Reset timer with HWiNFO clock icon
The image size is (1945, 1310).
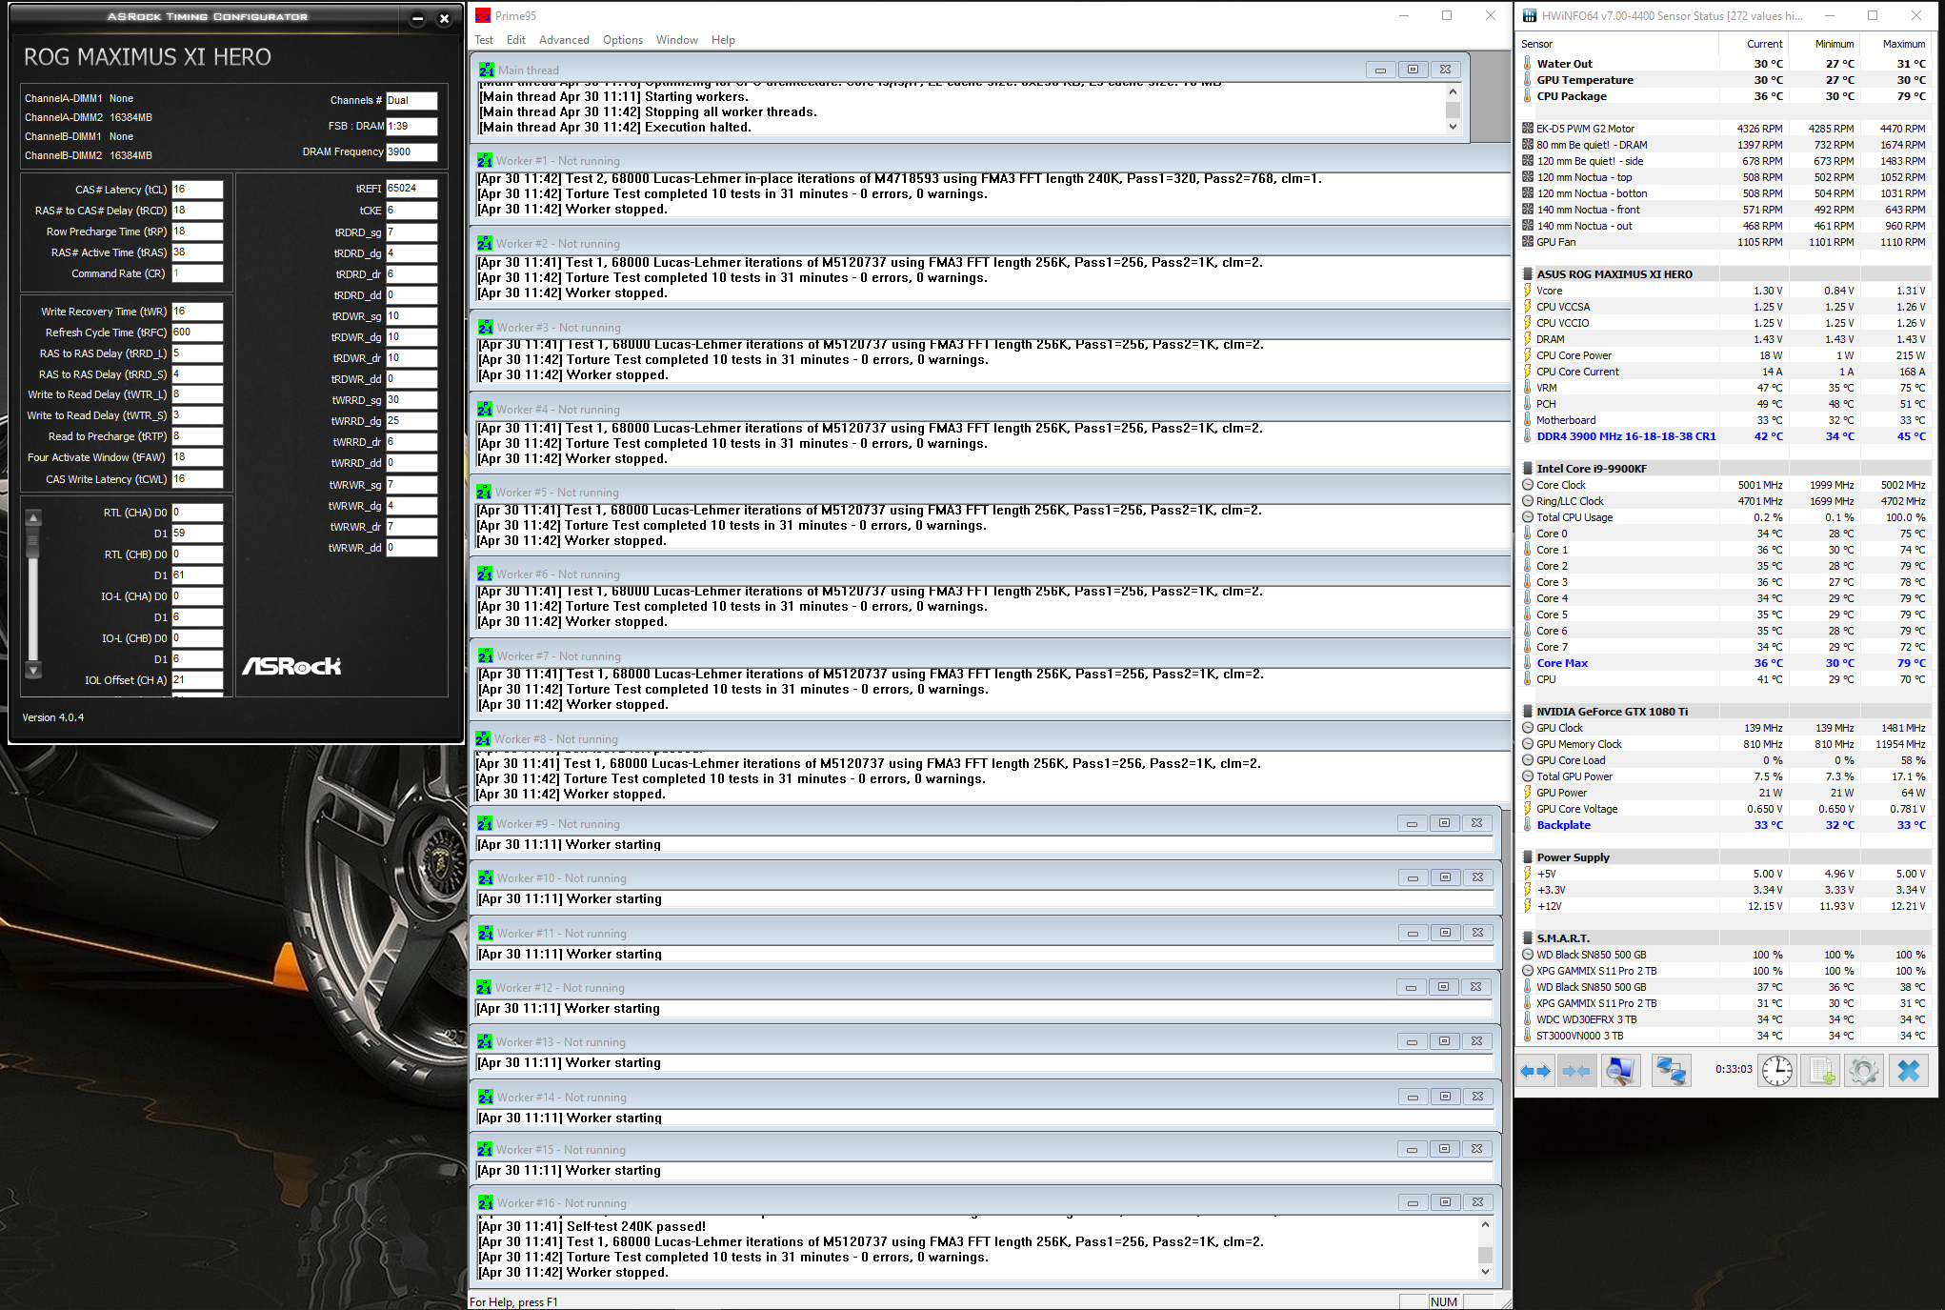coord(1776,1071)
